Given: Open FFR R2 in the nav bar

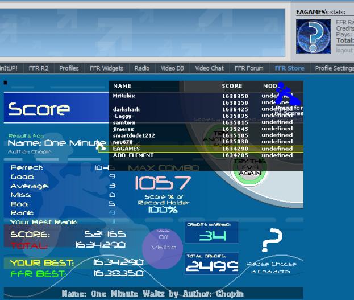Looking at the screenshot, I should point(39,68).
